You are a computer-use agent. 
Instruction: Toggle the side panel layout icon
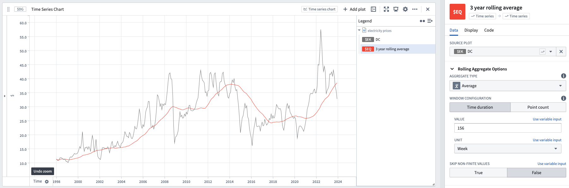click(x=373, y=9)
